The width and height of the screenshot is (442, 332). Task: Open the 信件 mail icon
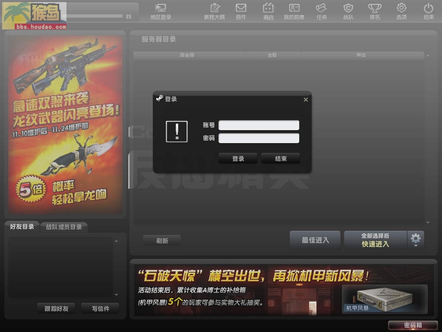click(x=241, y=12)
